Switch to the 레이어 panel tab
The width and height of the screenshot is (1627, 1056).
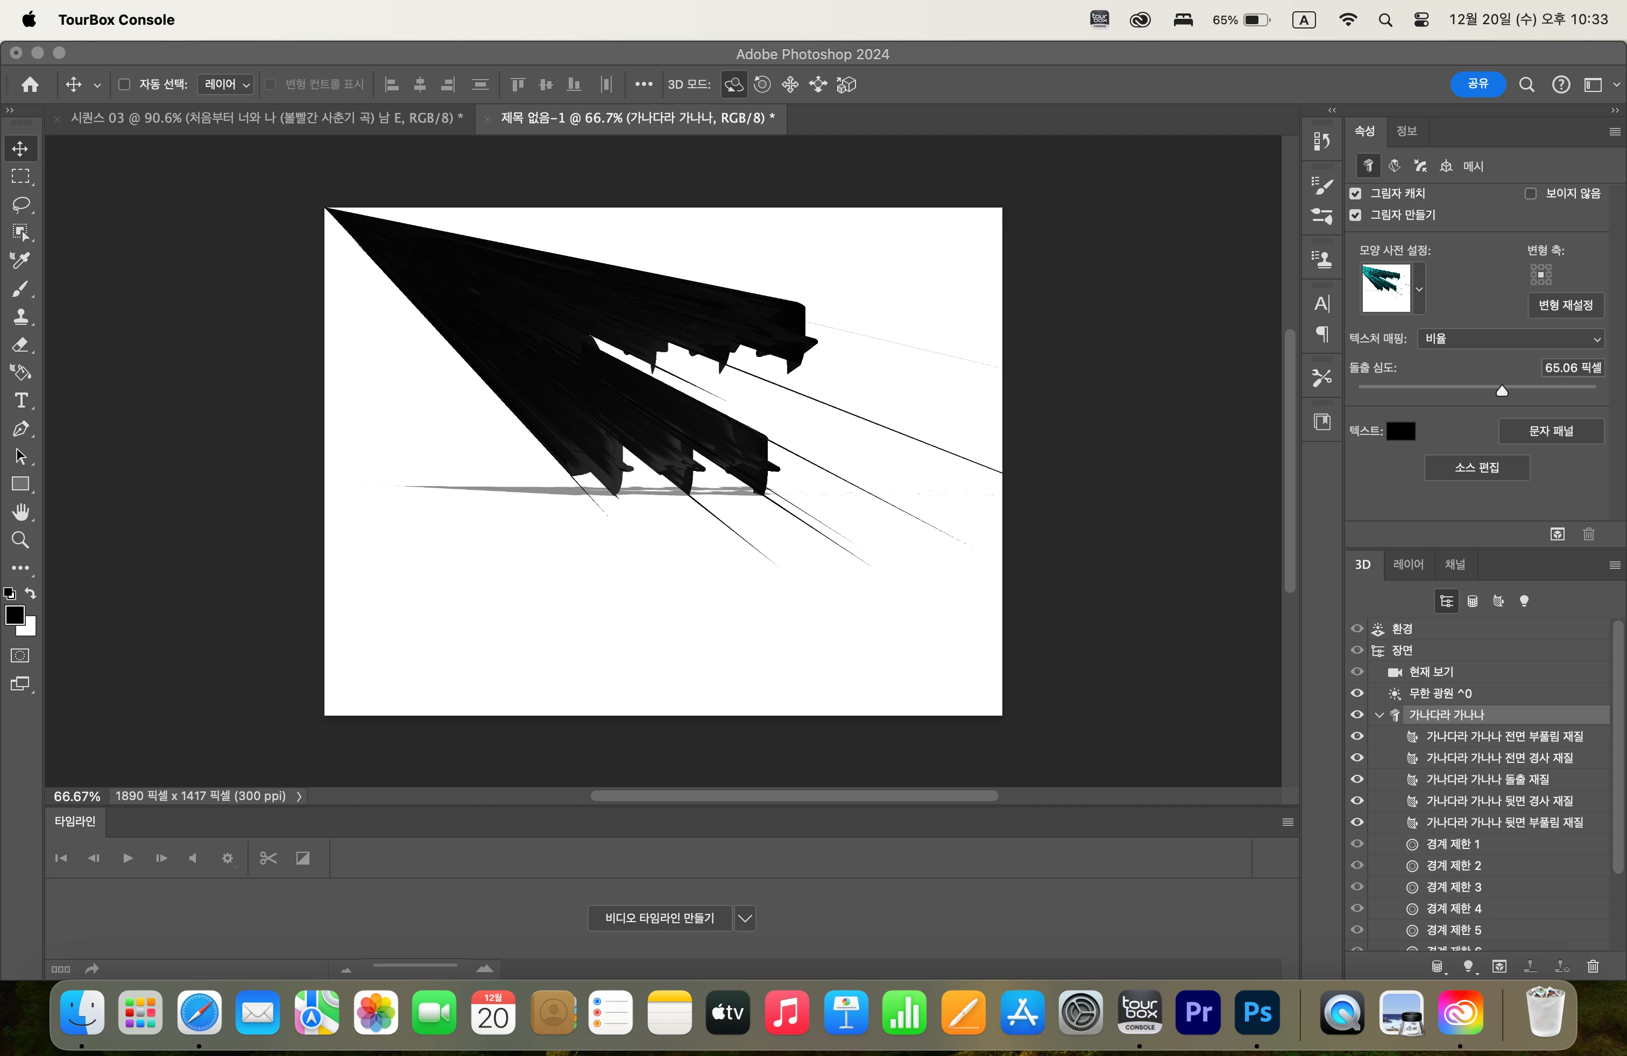pos(1407,565)
